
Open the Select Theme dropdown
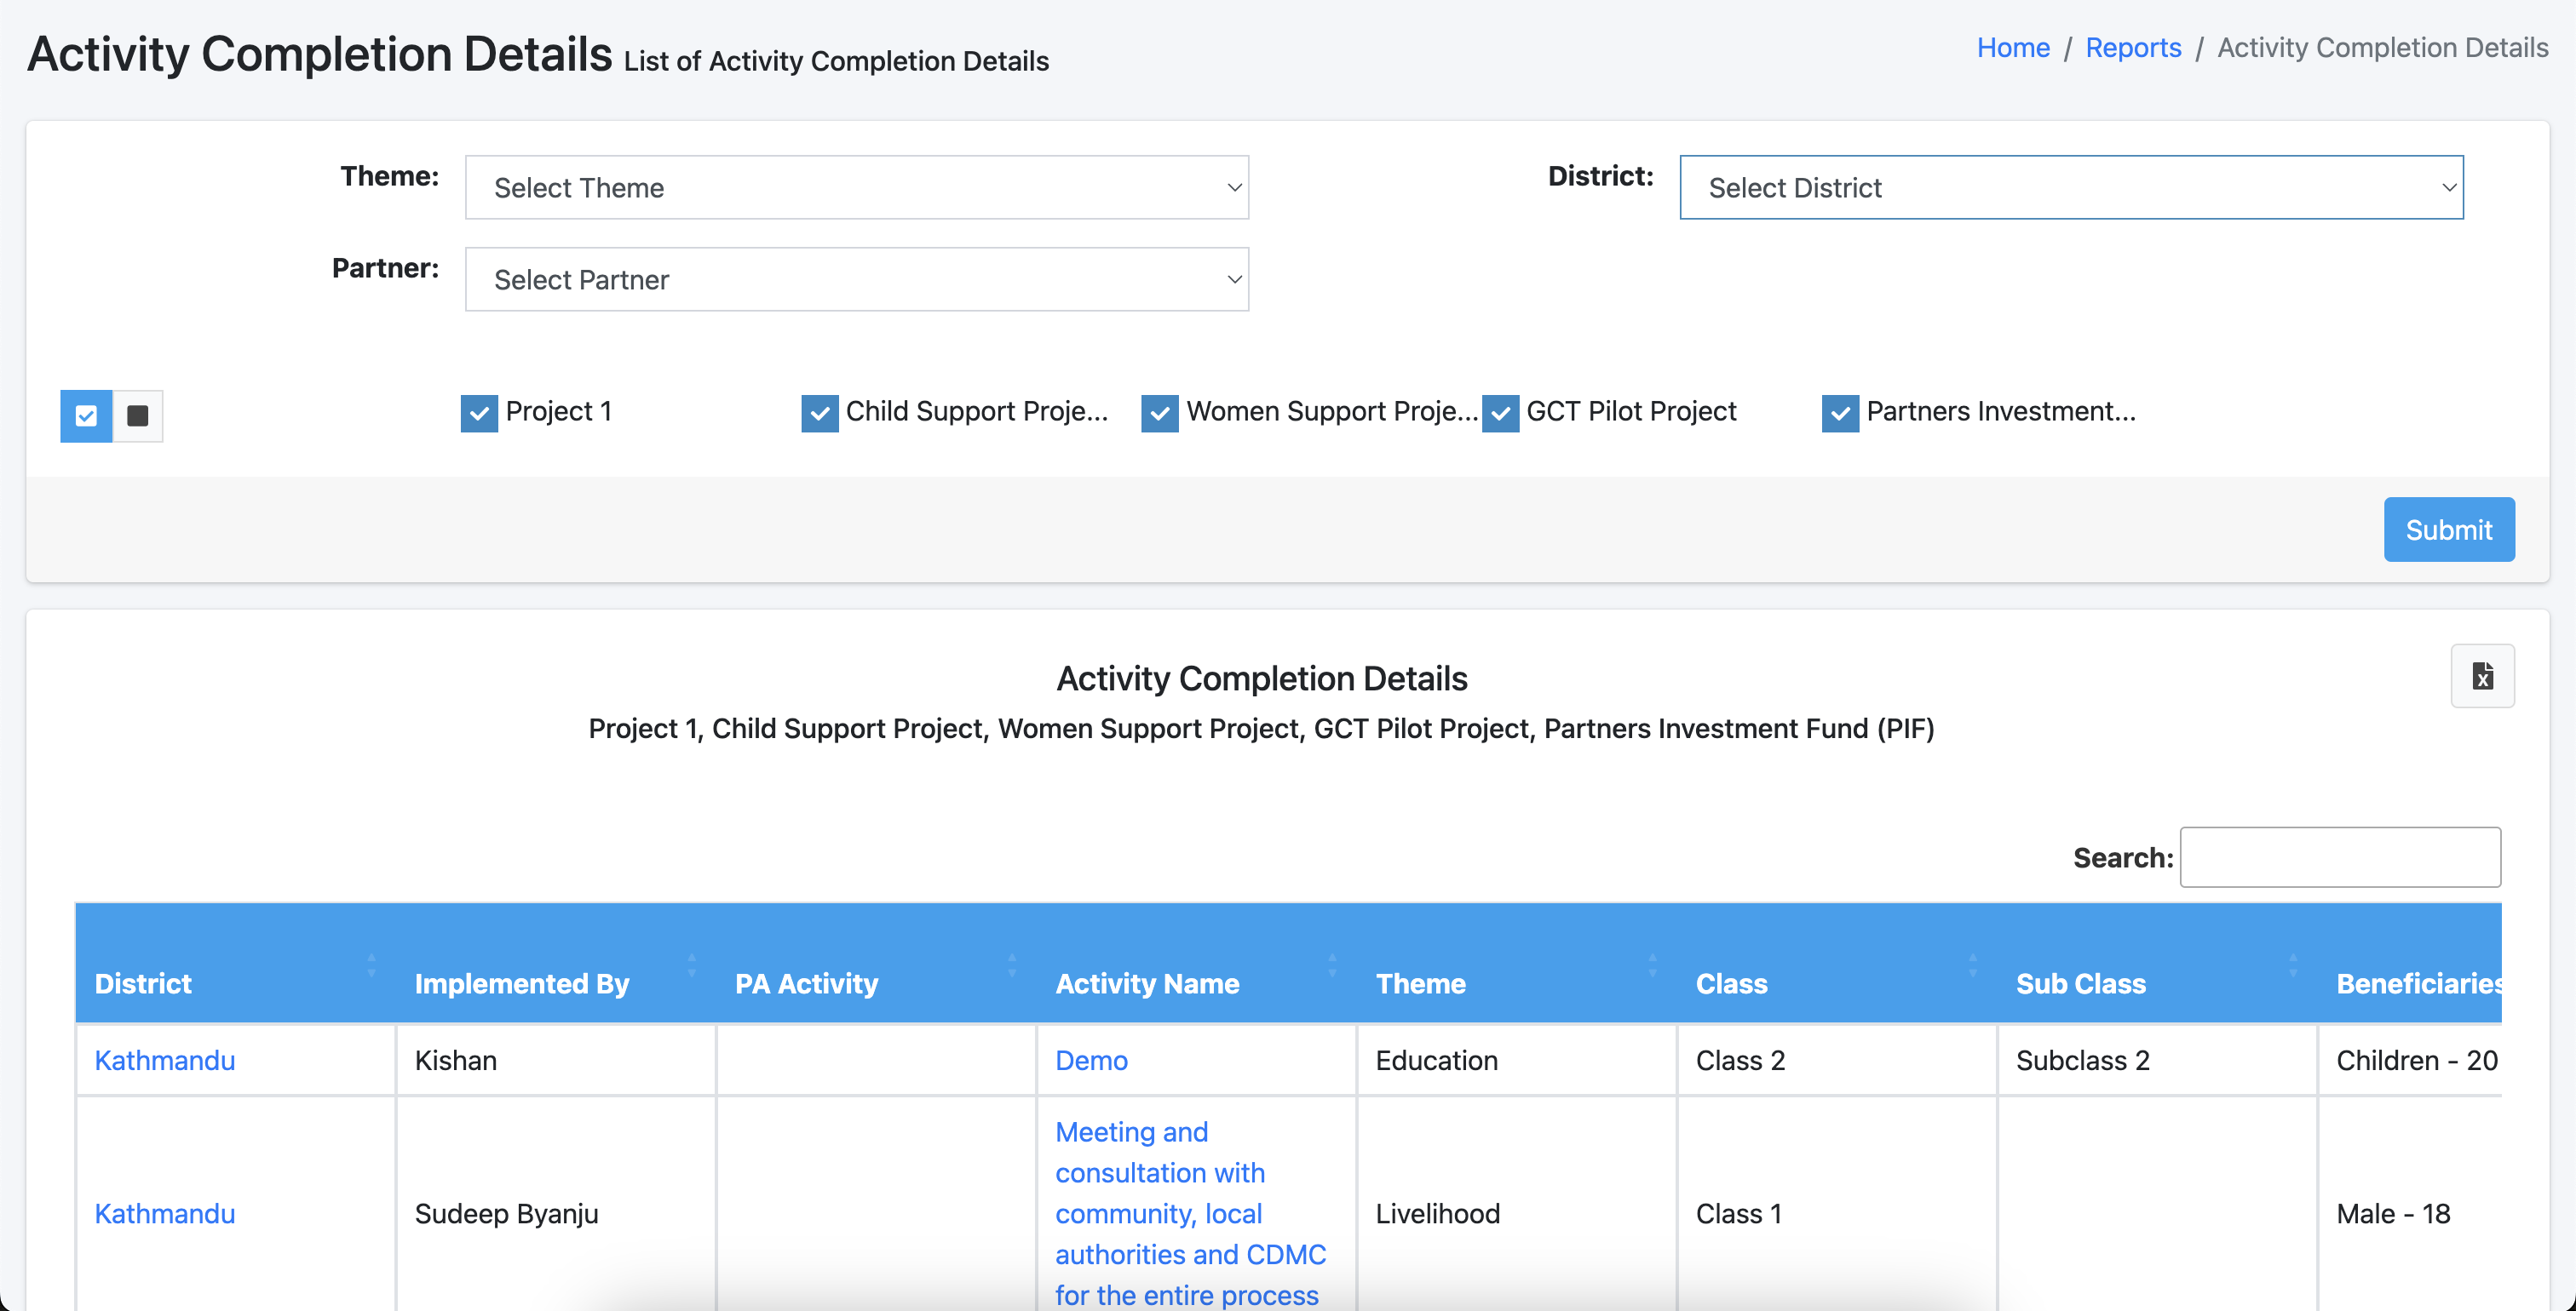tap(857, 186)
